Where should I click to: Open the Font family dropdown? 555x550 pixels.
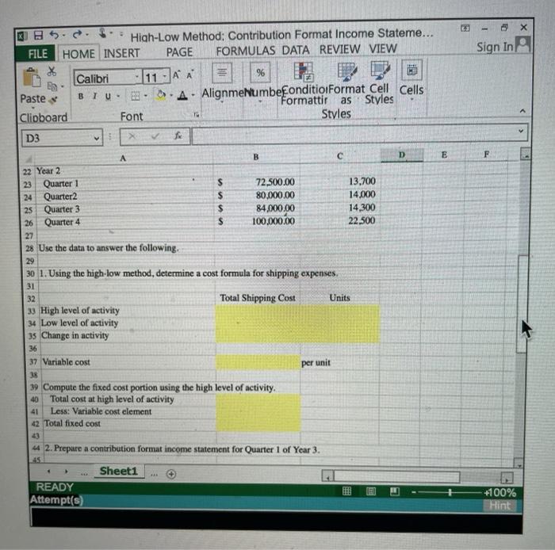pyautogui.click(x=136, y=77)
